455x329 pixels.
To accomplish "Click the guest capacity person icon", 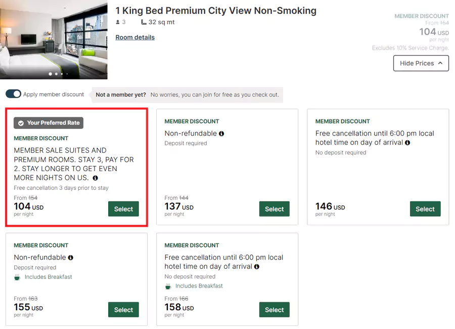I will click(x=118, y=22).
